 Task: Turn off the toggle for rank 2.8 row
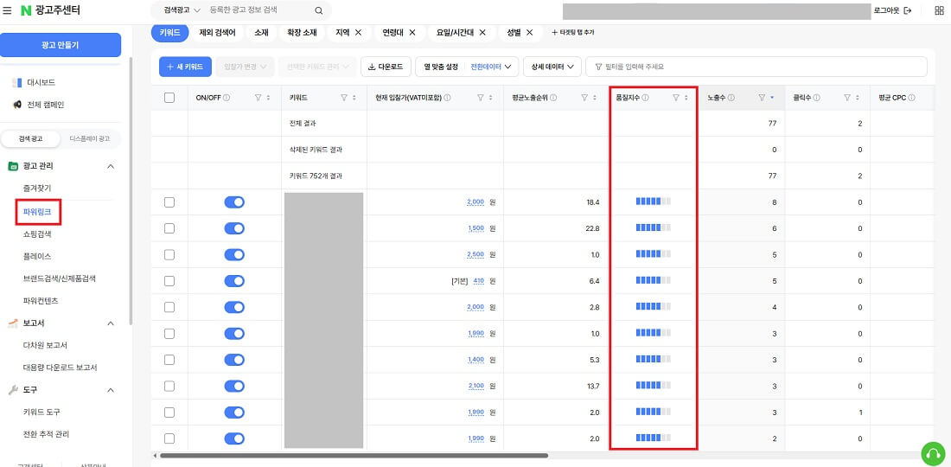pos(234,308)
